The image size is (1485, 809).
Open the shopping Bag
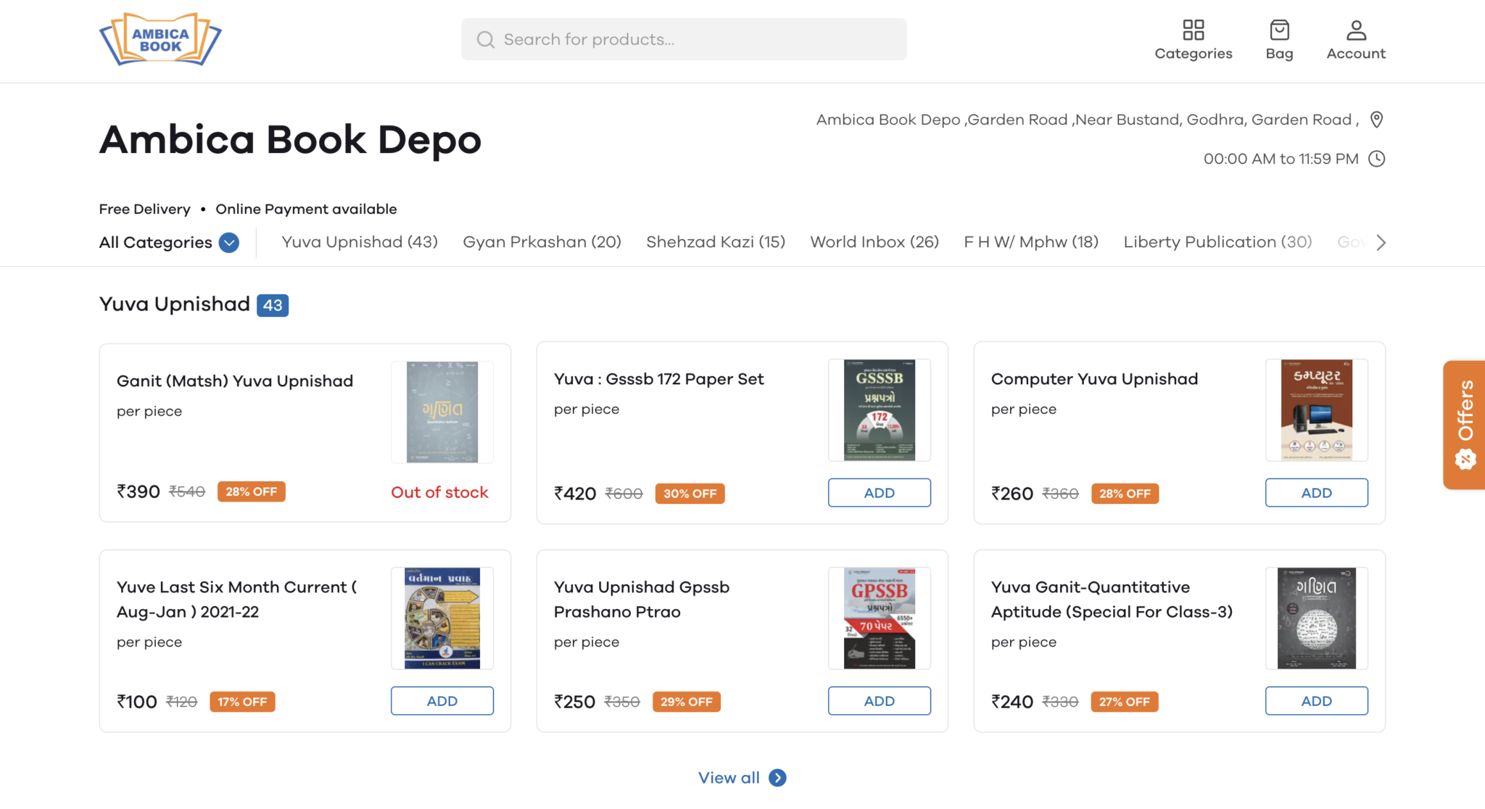click(1279, 30)
